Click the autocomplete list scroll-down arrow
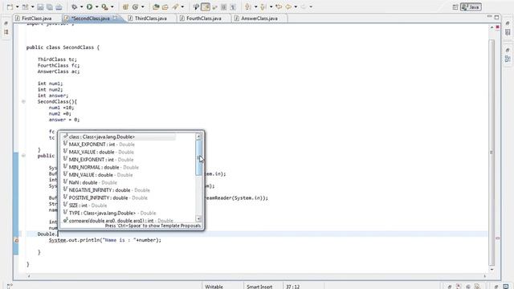This screenshot has width=514, height=289. click(x=198, y=218)
